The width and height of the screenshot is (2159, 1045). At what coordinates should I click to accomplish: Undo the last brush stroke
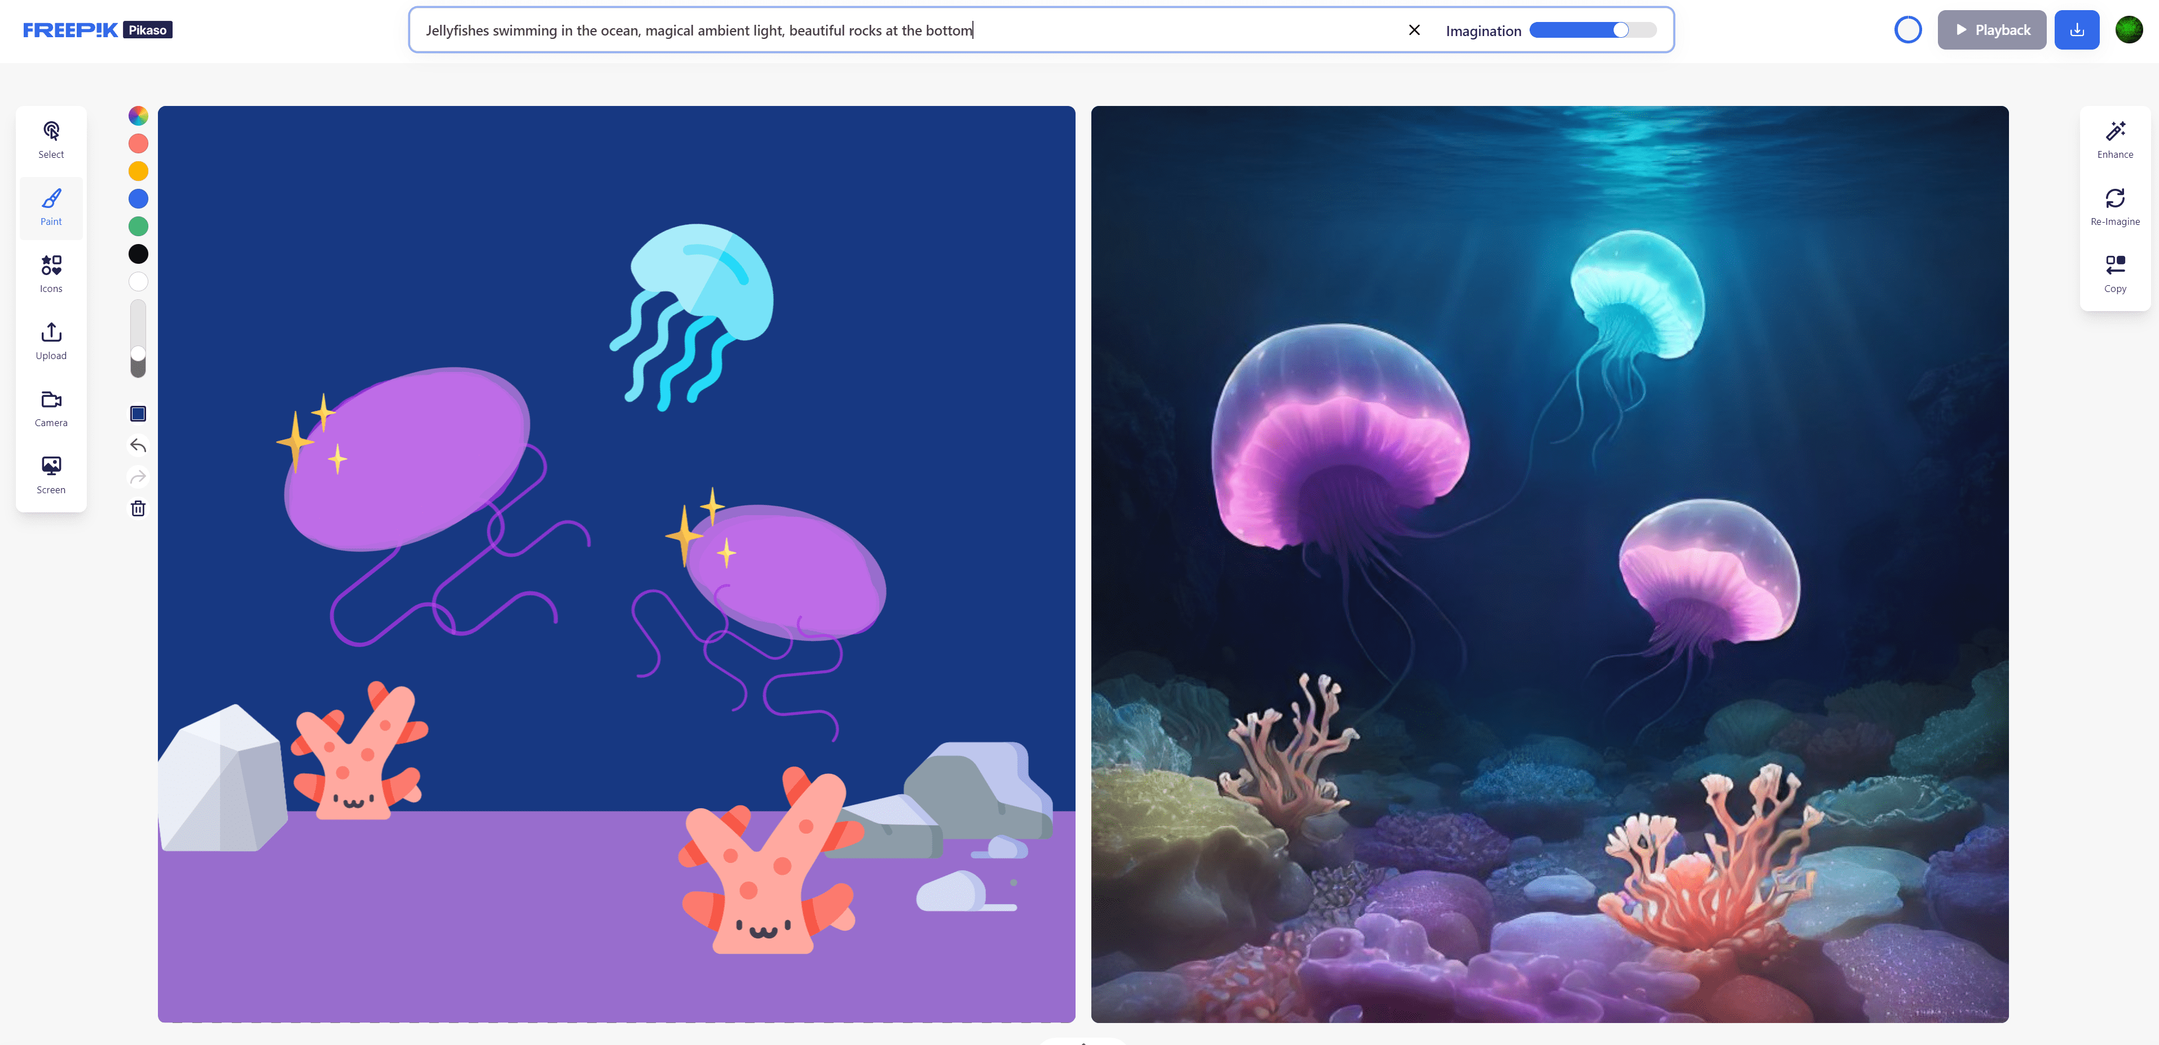(138, 445)
